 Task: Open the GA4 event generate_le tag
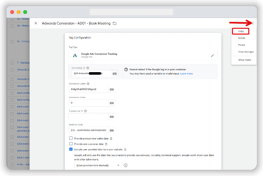point(23,129)
